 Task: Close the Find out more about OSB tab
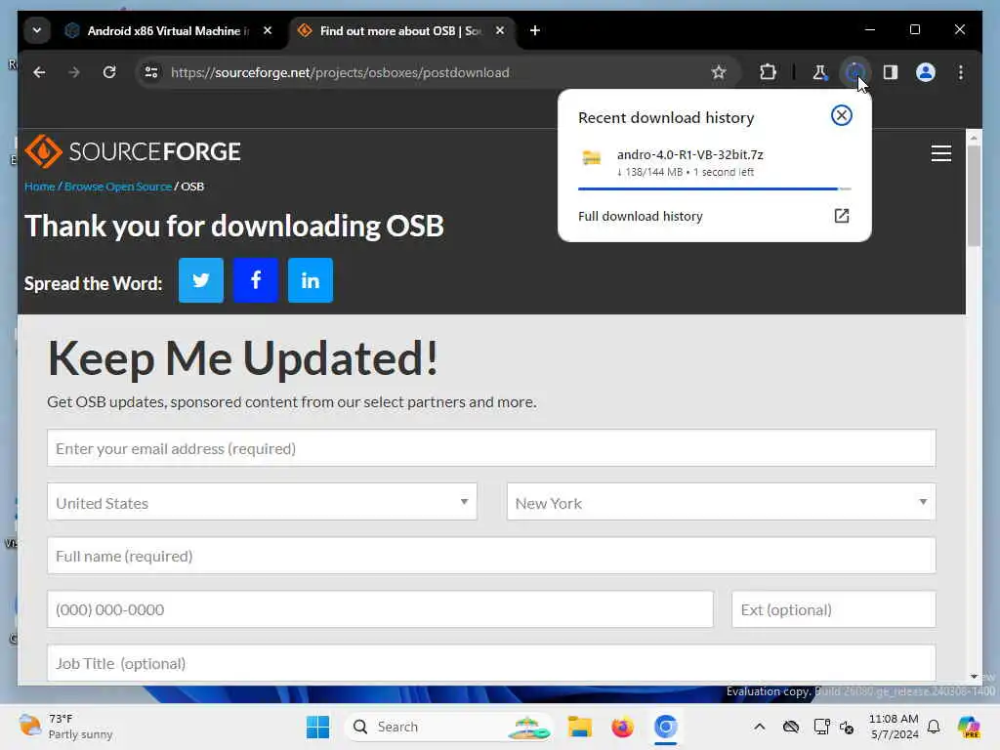[x=500, y=30]
